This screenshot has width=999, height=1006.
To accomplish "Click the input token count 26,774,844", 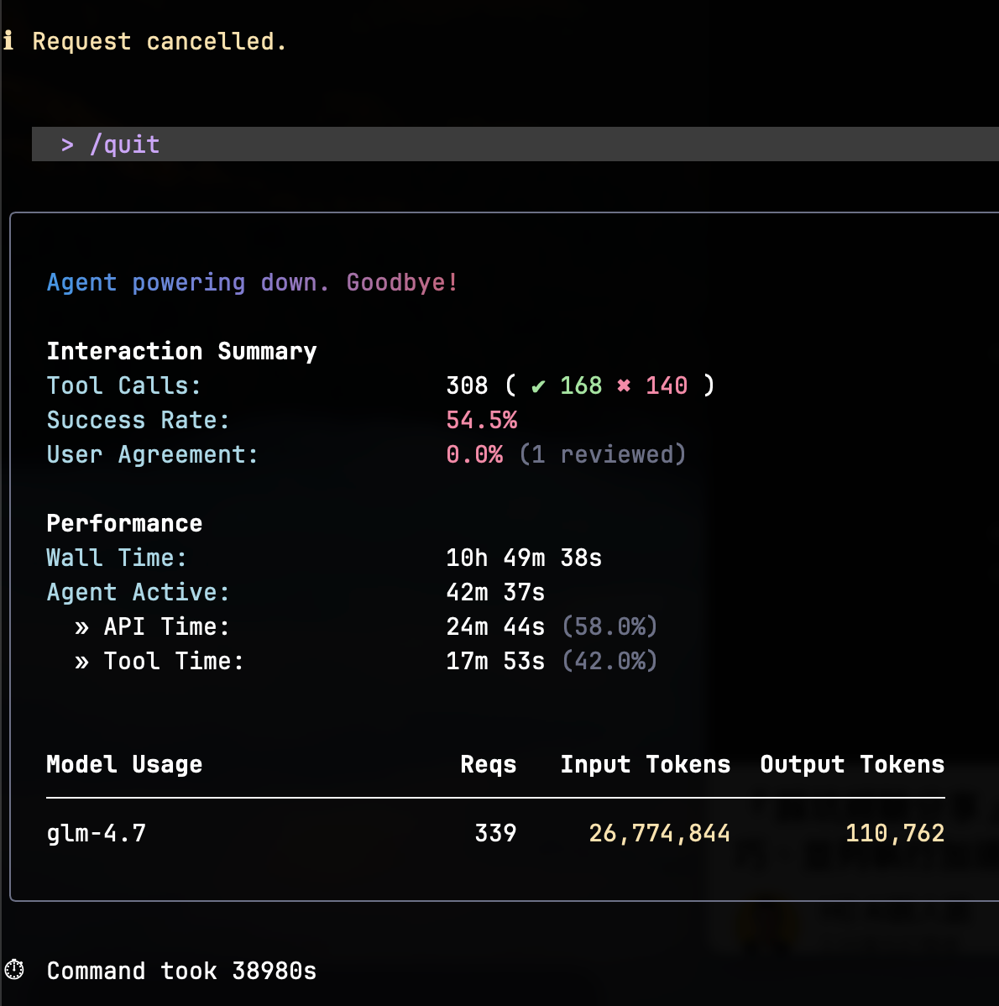I will pyautogui.click(x=659, y=833).
